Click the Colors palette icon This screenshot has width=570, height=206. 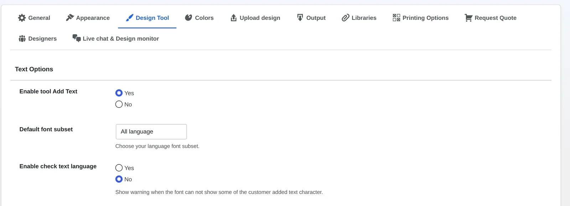coord(188,18)
